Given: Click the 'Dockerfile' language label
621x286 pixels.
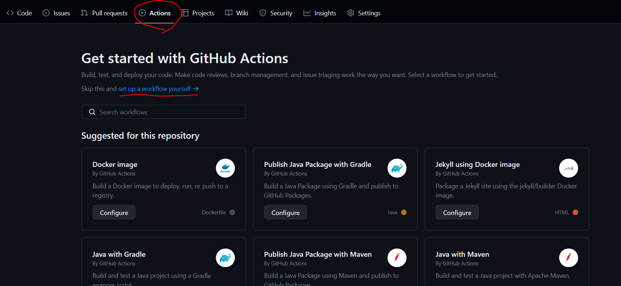Looking at the screenshot, I should point(214,213).
